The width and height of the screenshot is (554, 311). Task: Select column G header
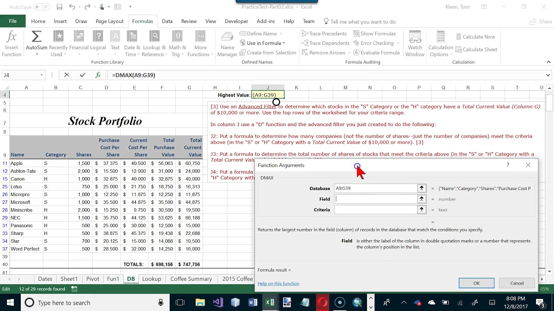tap(189, 88)
